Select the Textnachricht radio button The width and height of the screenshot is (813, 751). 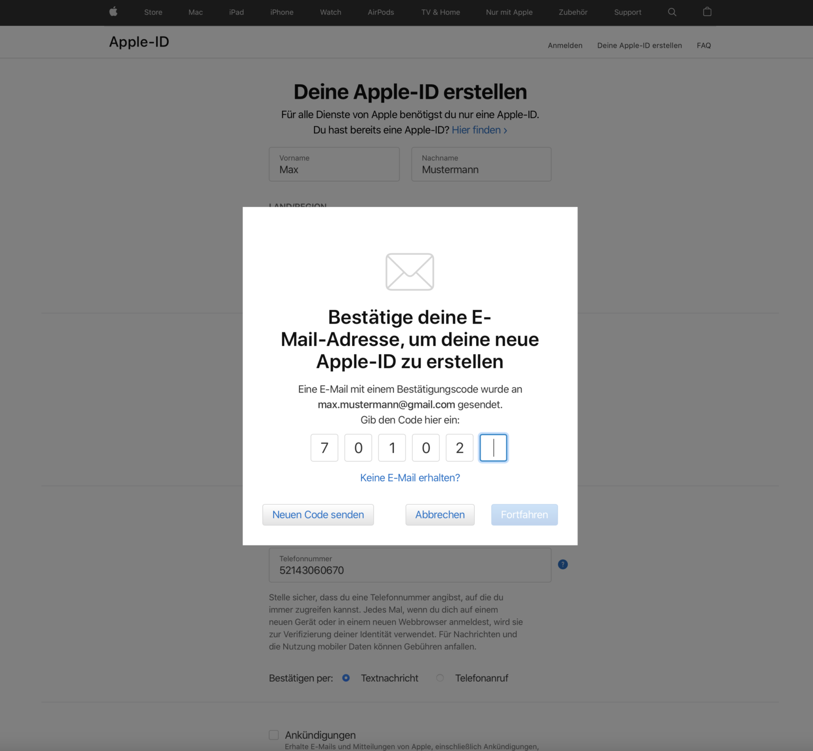point(346,678)
